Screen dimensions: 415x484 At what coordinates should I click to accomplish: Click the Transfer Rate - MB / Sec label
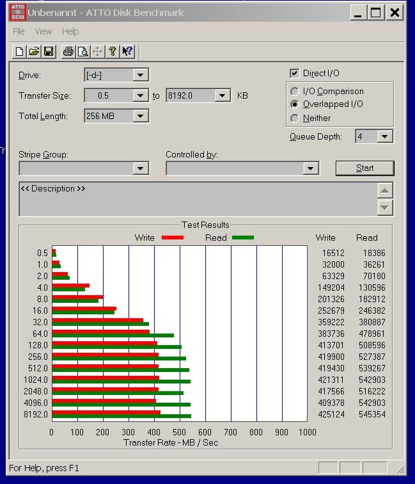click(171, 442)
